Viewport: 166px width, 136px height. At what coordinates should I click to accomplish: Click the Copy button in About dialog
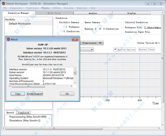click(18, 94)
